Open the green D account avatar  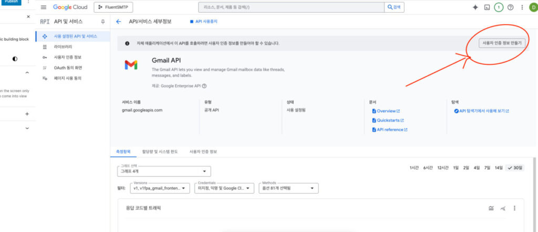(533, 7)
